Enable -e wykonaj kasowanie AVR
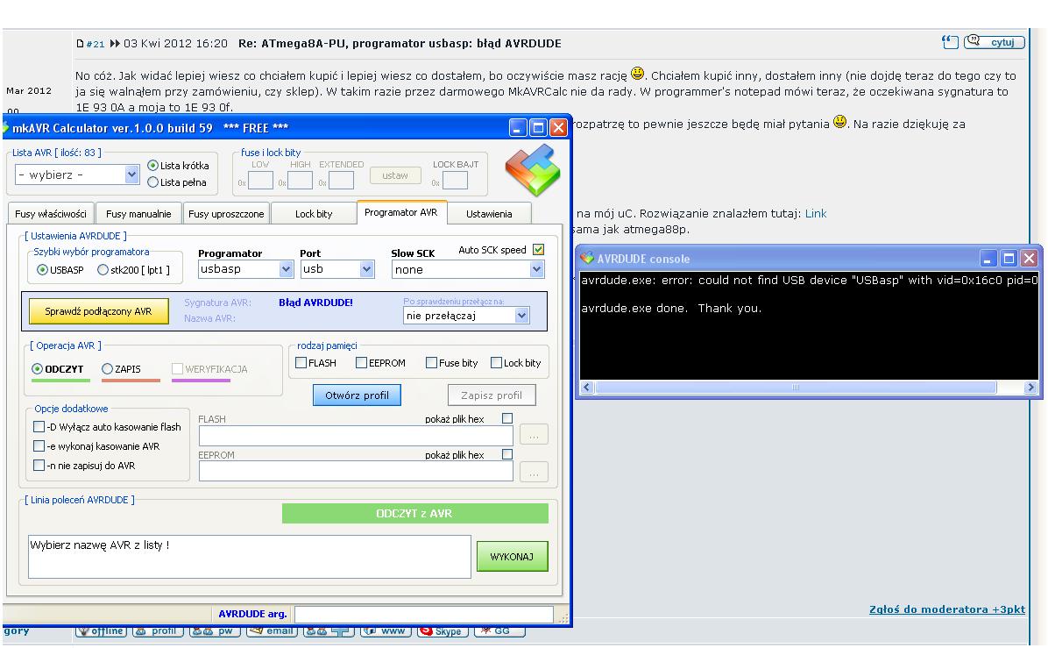Screen dimensions: 1048x648 pos(39,446)
